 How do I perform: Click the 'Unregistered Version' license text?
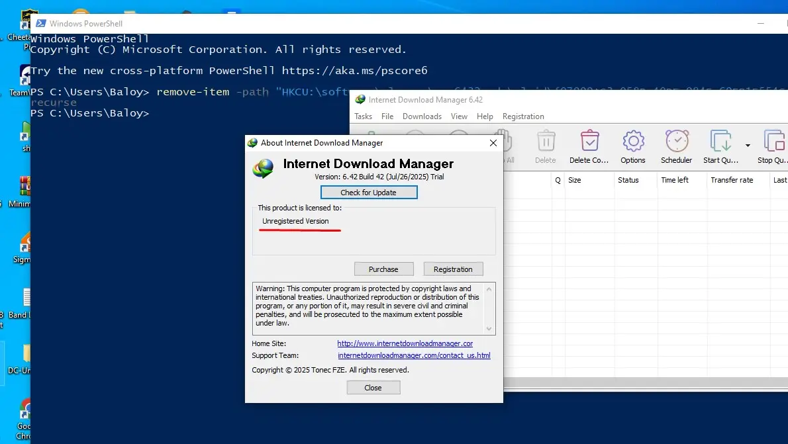(295, 221)
